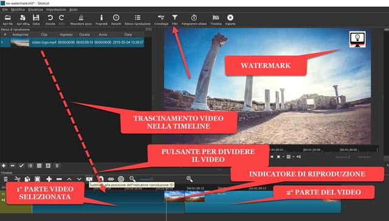Screen dimensions: 389x221
Task: Zoom in the timeline
Action: tap(190, 179)
